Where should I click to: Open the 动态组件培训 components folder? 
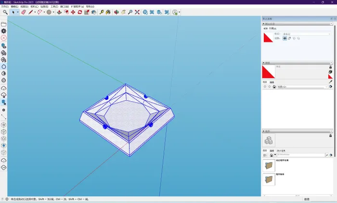point(269,165)
